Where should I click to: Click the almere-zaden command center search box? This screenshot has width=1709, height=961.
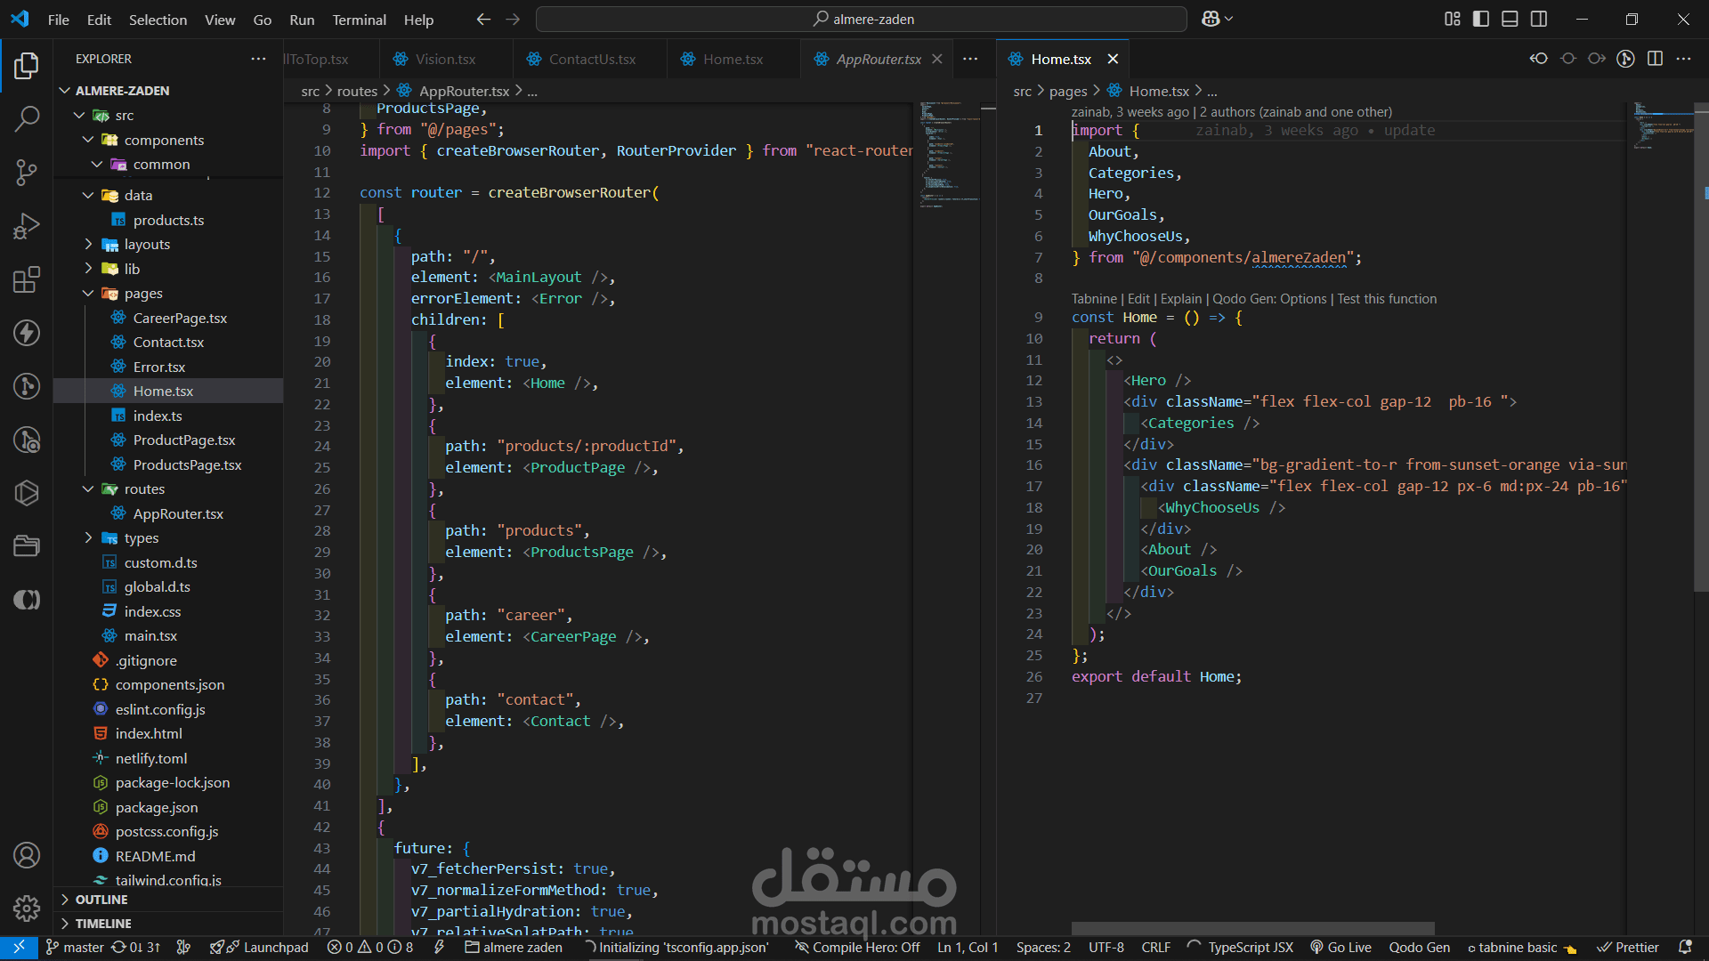click(x=861, y=19)
